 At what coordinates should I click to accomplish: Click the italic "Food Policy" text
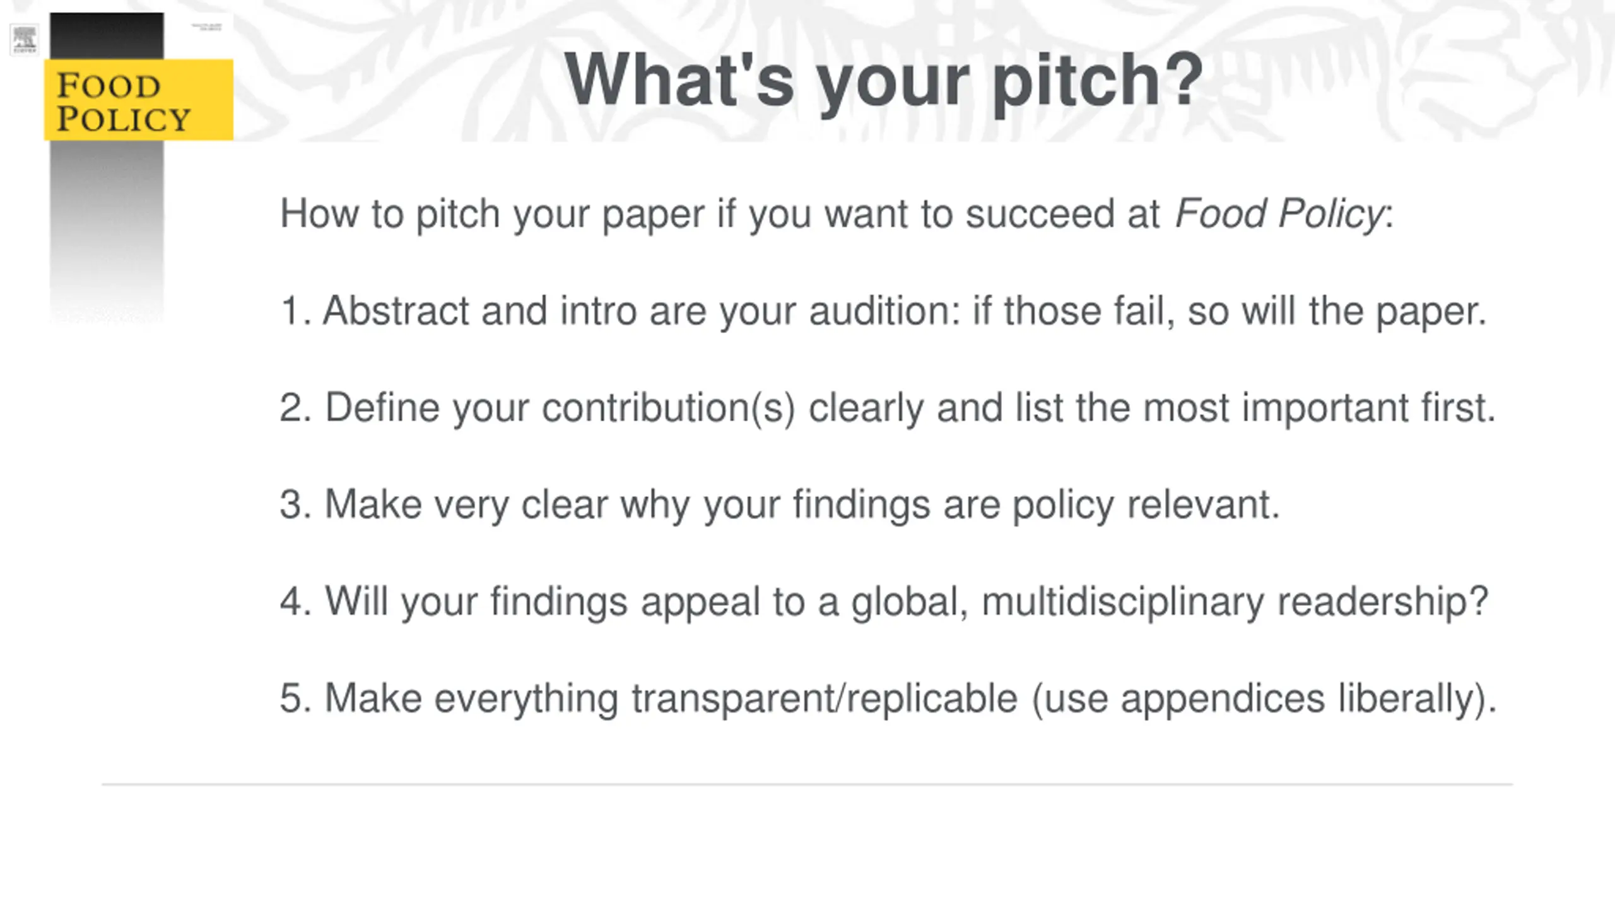click(x=1278, y=214)
